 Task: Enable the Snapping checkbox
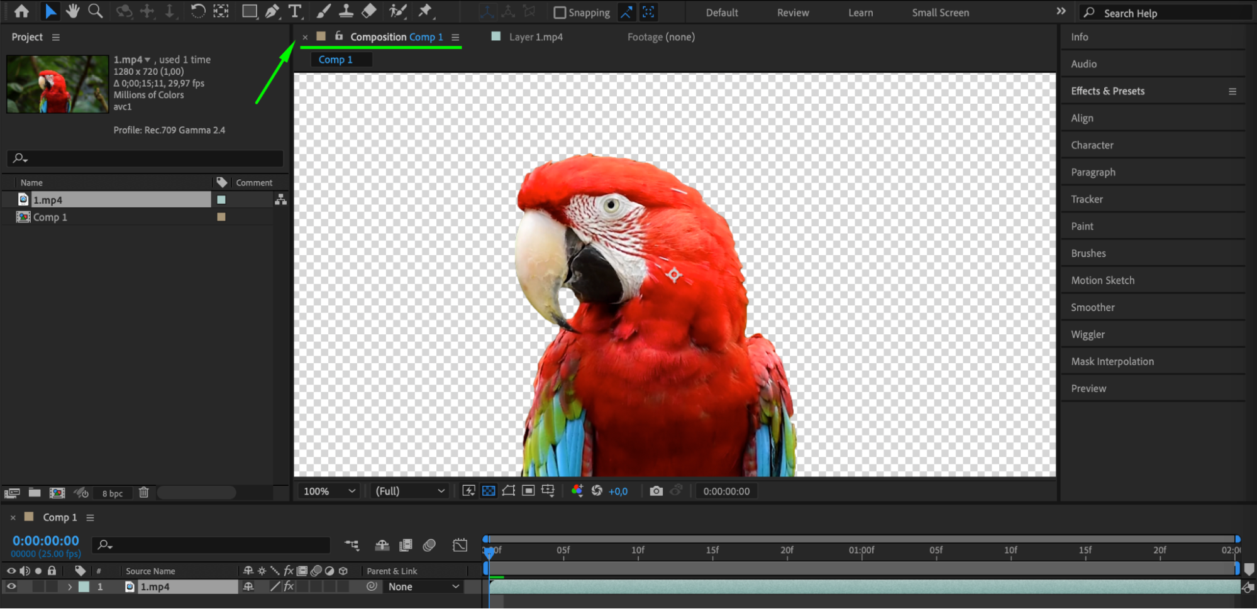click(x=560, y=13)
